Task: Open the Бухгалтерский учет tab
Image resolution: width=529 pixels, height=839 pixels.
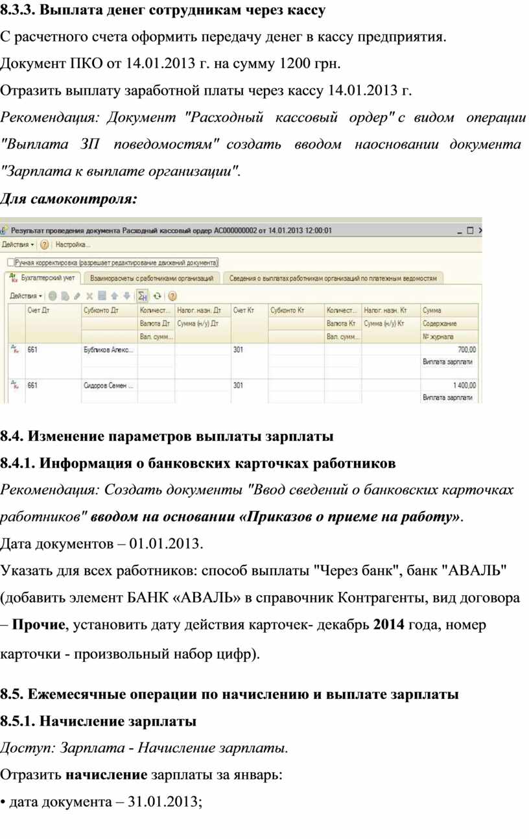Action: click(43, 278)
